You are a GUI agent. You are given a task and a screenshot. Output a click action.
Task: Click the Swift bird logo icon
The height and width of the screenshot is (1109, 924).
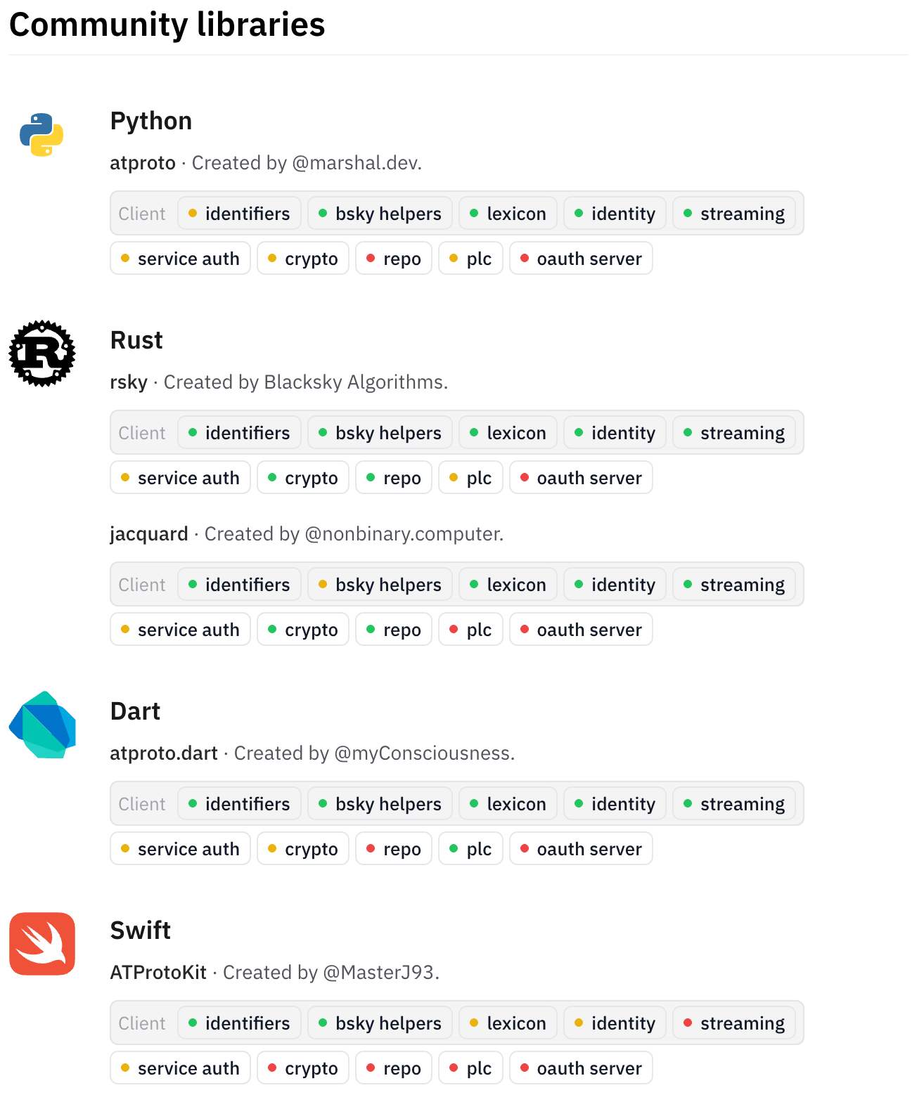[42, 944]
